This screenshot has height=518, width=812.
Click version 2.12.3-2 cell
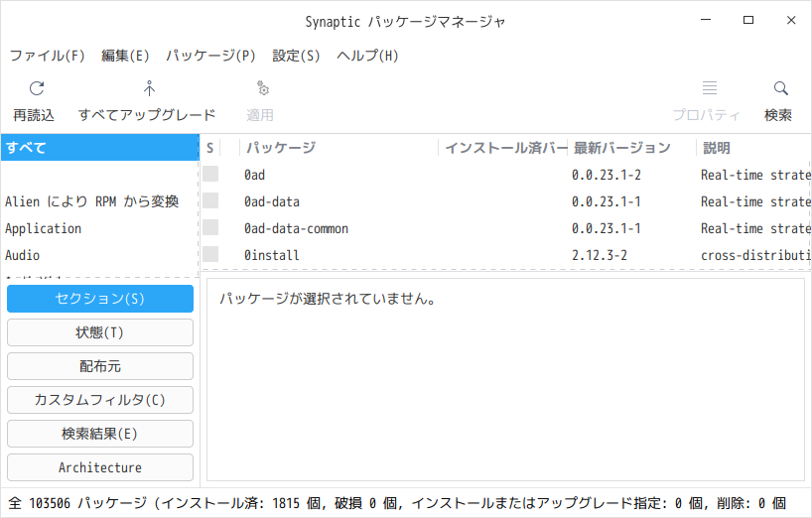(600, 256)
